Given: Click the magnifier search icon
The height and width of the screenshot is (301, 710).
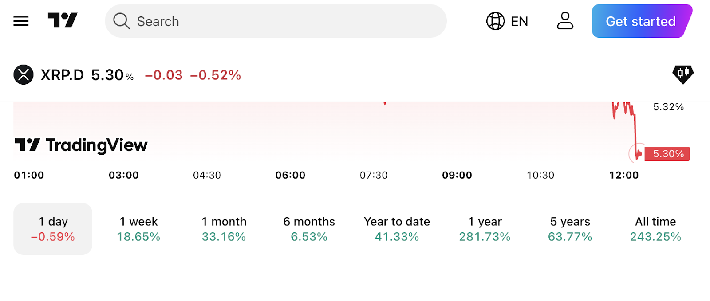Looking at the screenshot, I should (x=121, y=21).
